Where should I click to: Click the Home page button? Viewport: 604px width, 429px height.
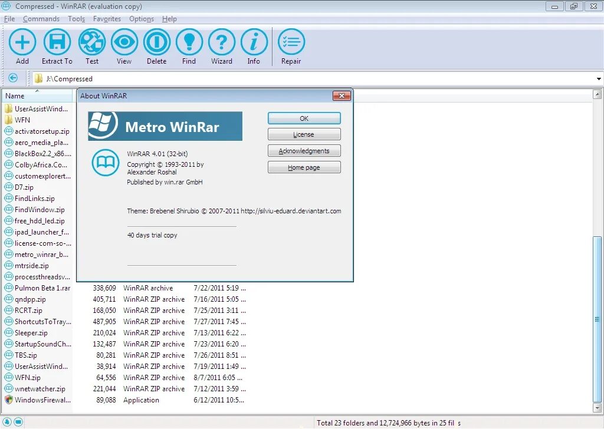pos(304,167)
